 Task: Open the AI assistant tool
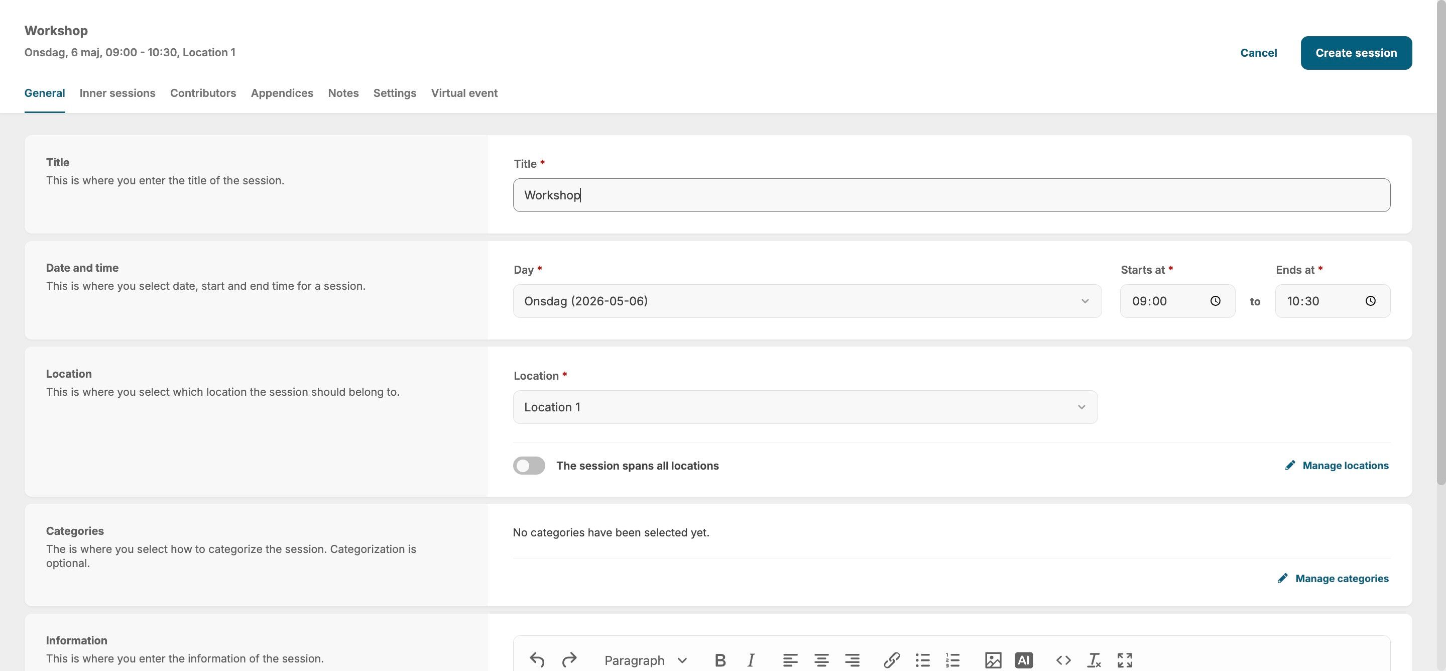(1023, 660)
